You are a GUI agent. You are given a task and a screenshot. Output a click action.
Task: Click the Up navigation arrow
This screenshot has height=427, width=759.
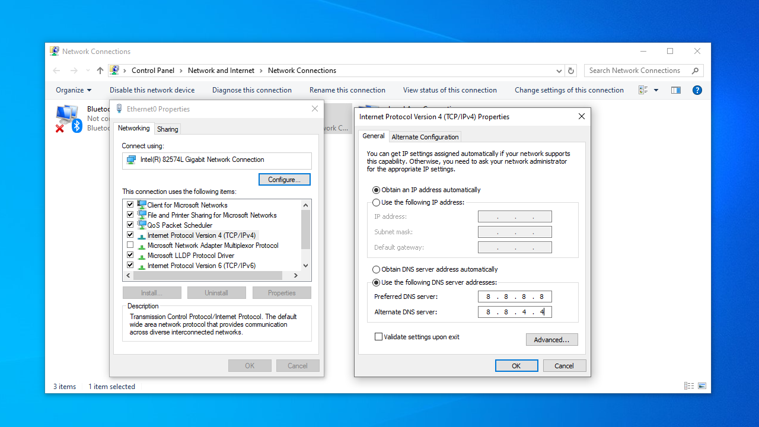click(100, 71)
